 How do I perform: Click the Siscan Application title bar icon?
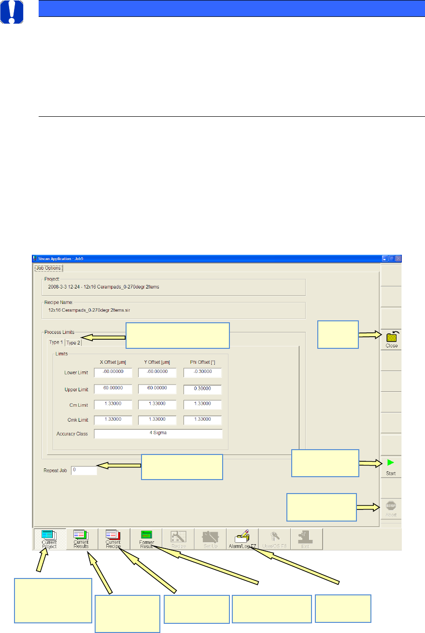pos(35,258)
